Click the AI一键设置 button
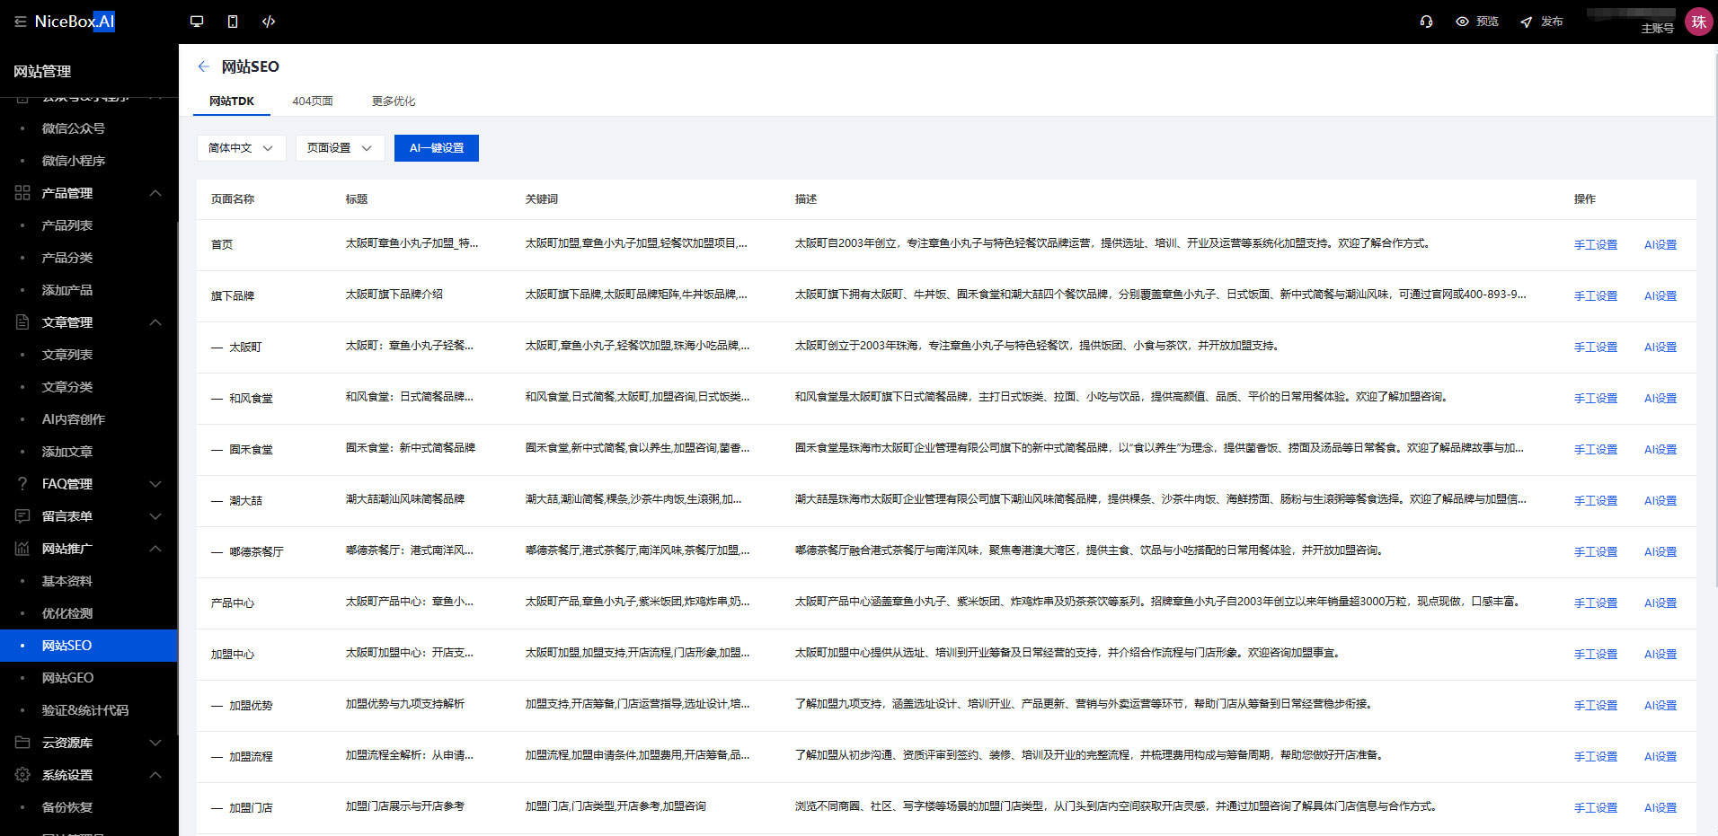 pyautogui.click(x=437, y=148)
